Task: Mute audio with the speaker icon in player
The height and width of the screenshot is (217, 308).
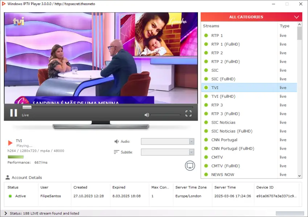Action: 147,115
